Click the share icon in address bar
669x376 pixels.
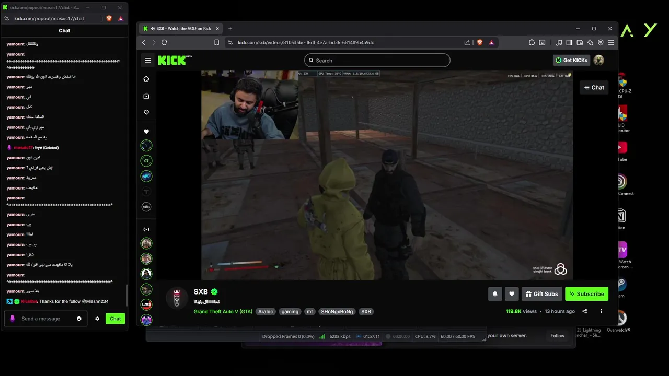pos(467,42)
